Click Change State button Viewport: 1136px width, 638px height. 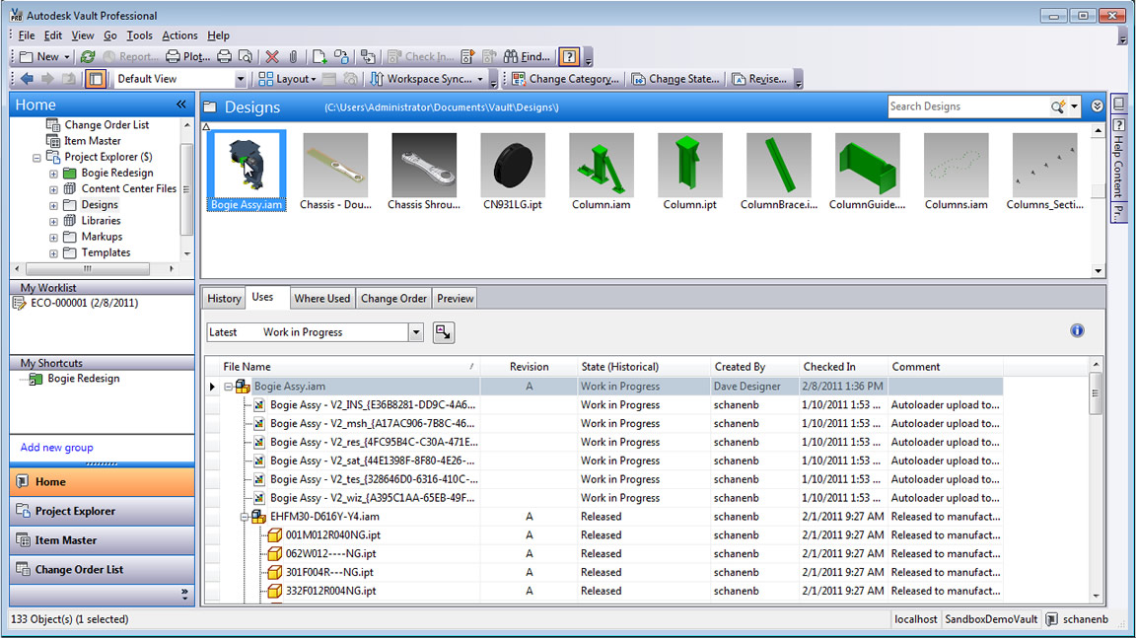(x=675, y=79)
